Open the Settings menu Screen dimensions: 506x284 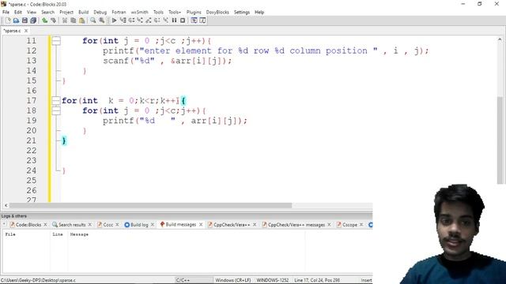point(242,12)
